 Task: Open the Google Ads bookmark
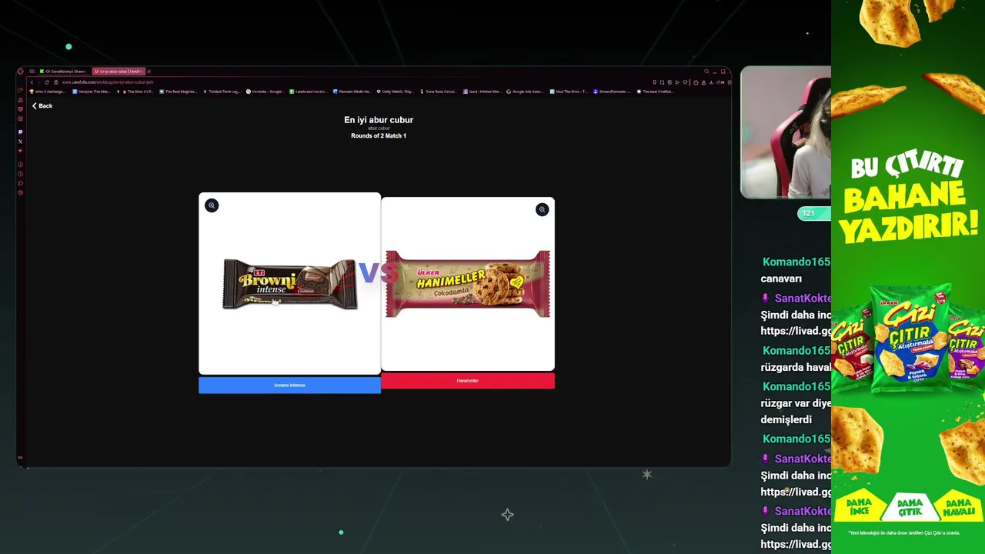point(526,92)
